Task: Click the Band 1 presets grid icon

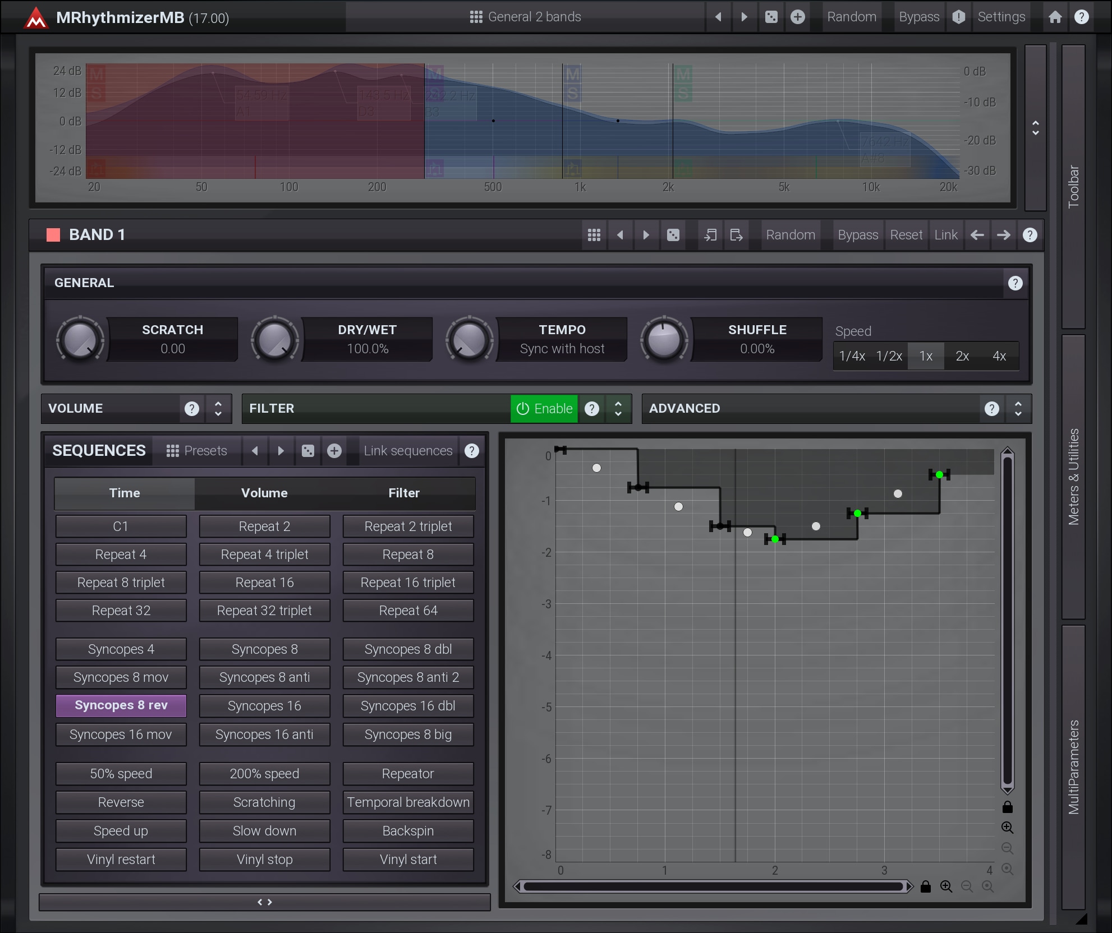Action: (x=594, y=235)
